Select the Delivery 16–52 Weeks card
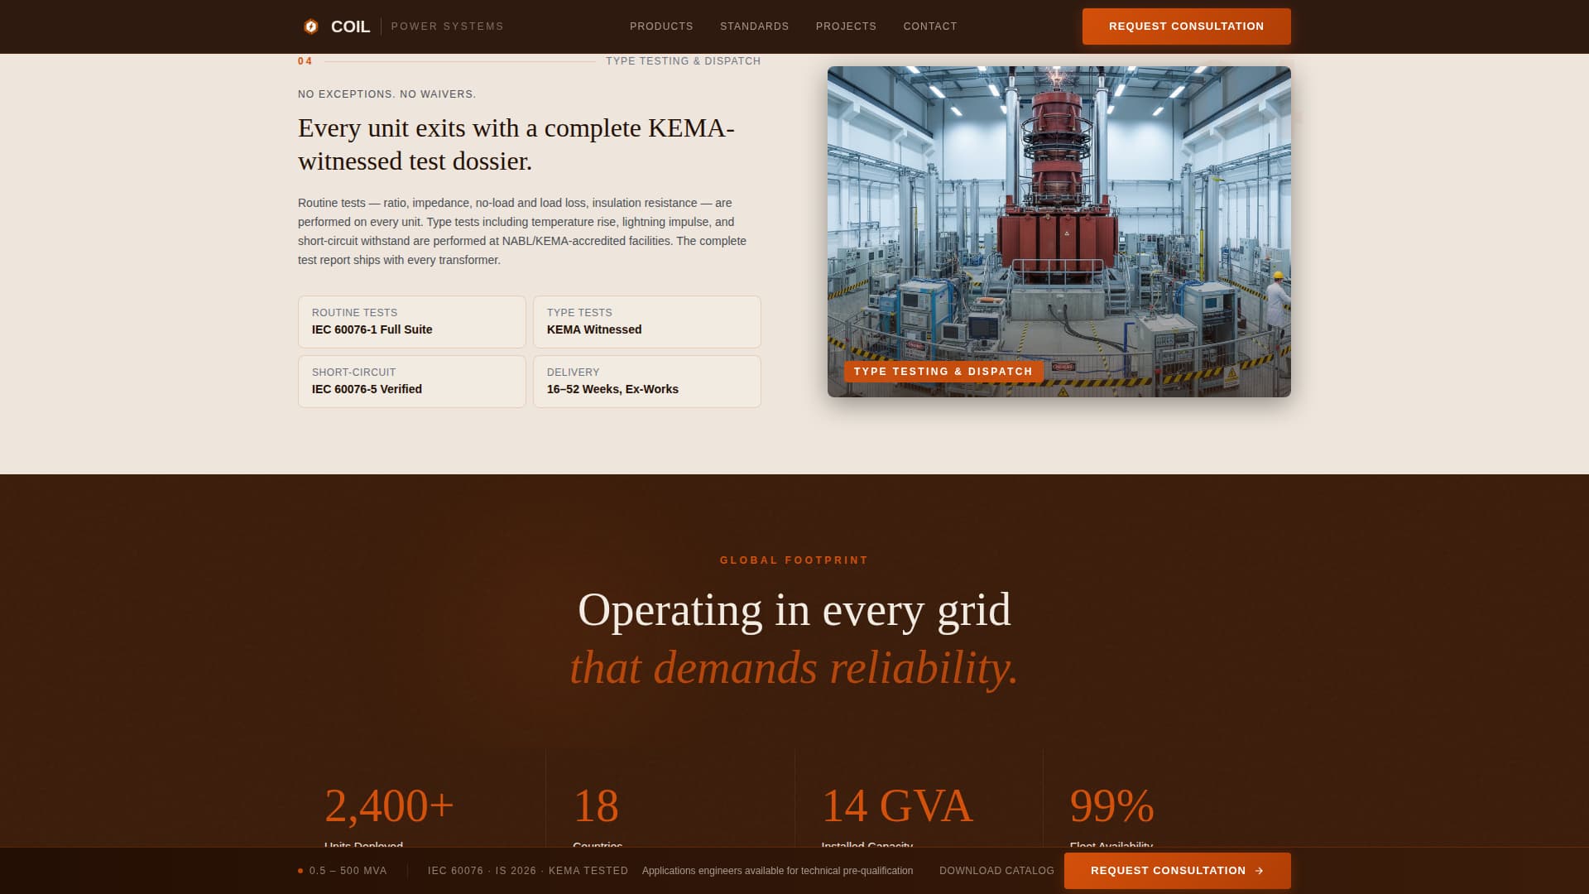The width and height of the screenshot is (1589, 894). pos(646,382)
